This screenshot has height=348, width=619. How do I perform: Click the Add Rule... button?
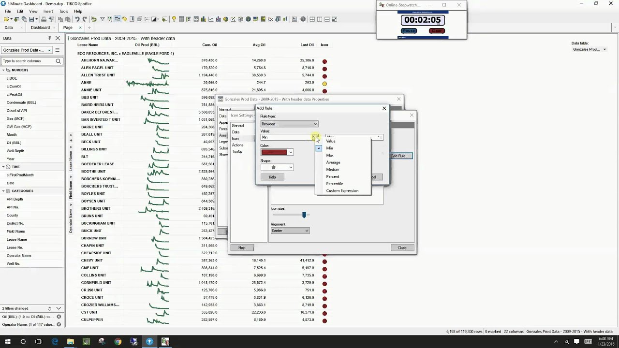(x=400, y=156)
